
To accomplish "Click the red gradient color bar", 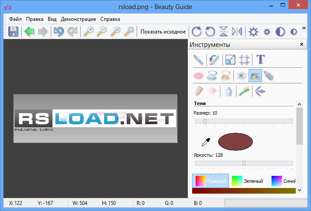I will tap(244, 191).
